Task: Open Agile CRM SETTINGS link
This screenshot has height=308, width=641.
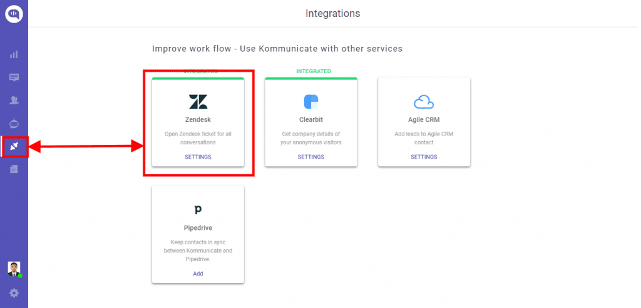Action: (424, 157)
